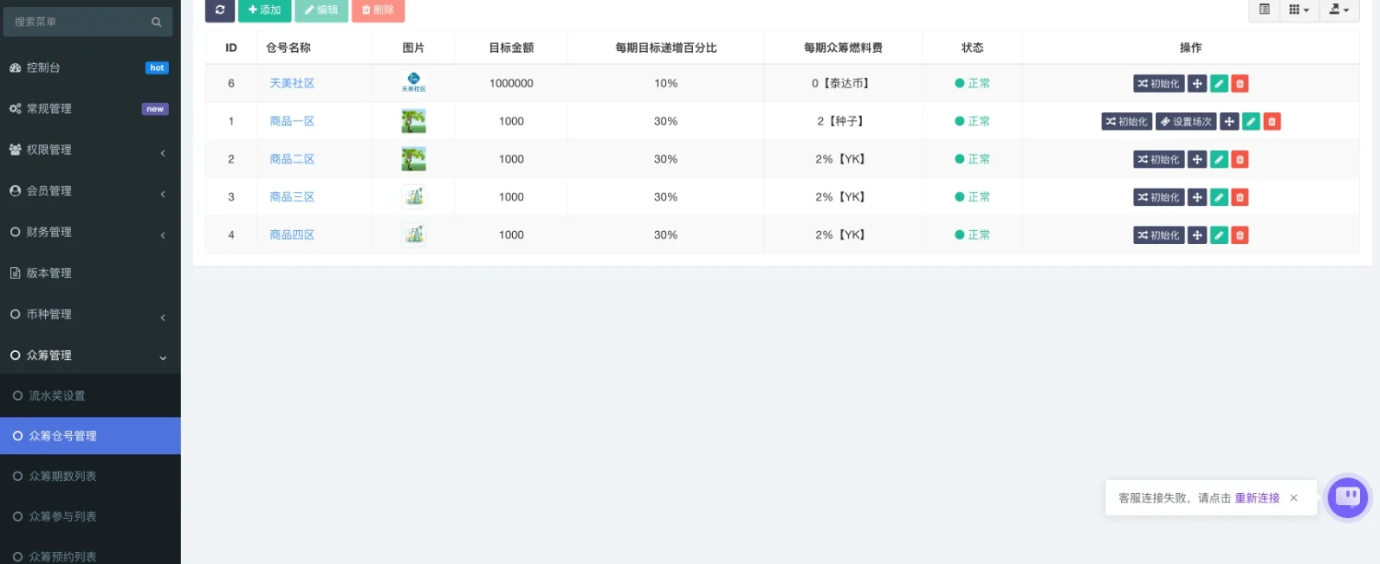Open the export data dropdown
The image size is (1380, 564).
1339,10
